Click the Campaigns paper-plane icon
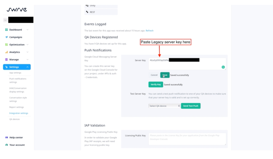273x159 pixels. tap(7, 37)
